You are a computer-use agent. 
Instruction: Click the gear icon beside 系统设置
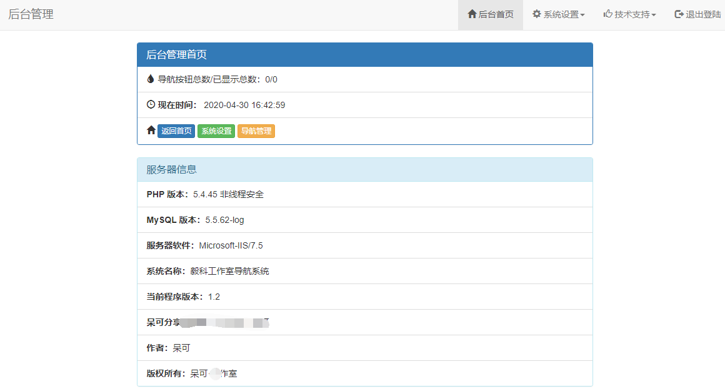click(536, 14)
